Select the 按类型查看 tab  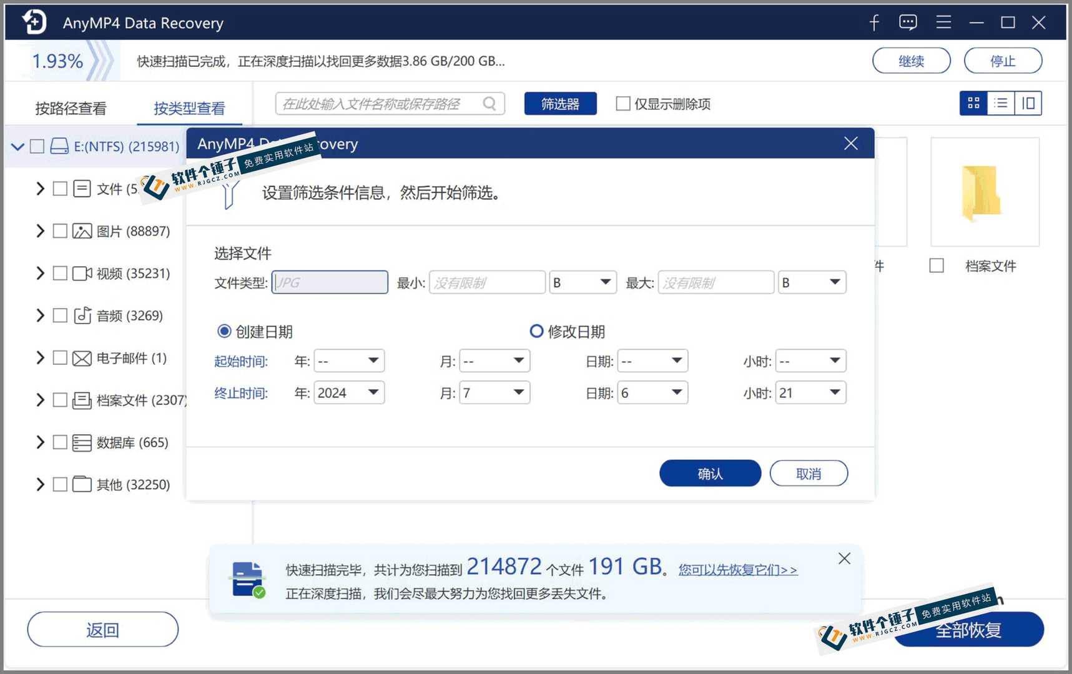190,107
